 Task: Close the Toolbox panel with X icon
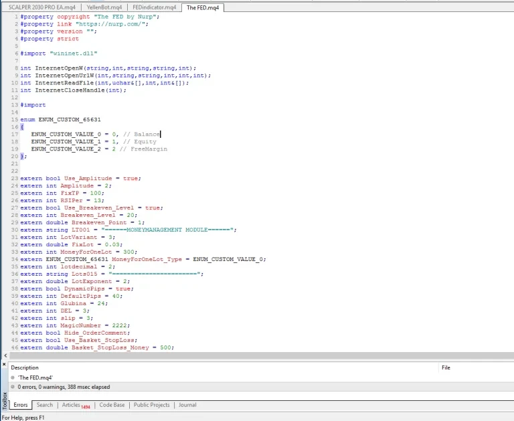coord(4,364)
